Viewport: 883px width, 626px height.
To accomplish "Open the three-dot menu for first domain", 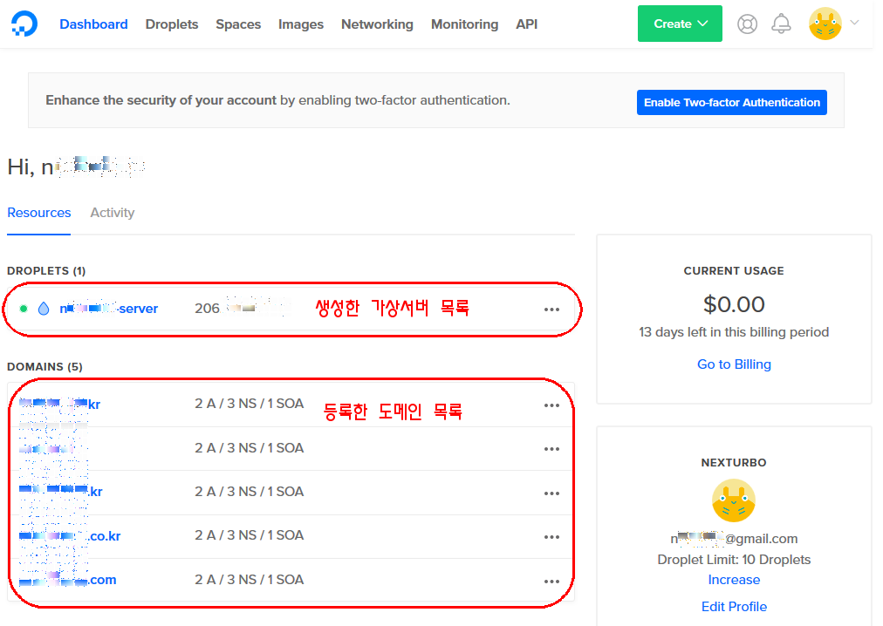I will pos(551,405).
